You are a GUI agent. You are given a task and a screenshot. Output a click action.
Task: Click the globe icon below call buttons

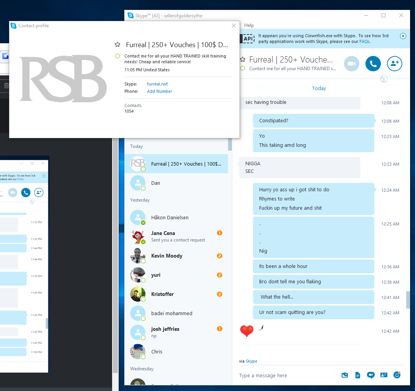[384, 79]
